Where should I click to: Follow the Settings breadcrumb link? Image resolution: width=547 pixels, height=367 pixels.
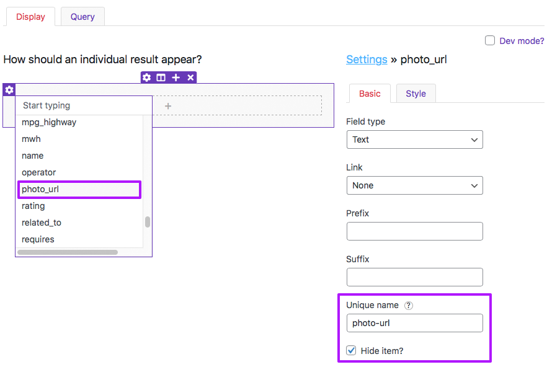click(x=367, y=60)
